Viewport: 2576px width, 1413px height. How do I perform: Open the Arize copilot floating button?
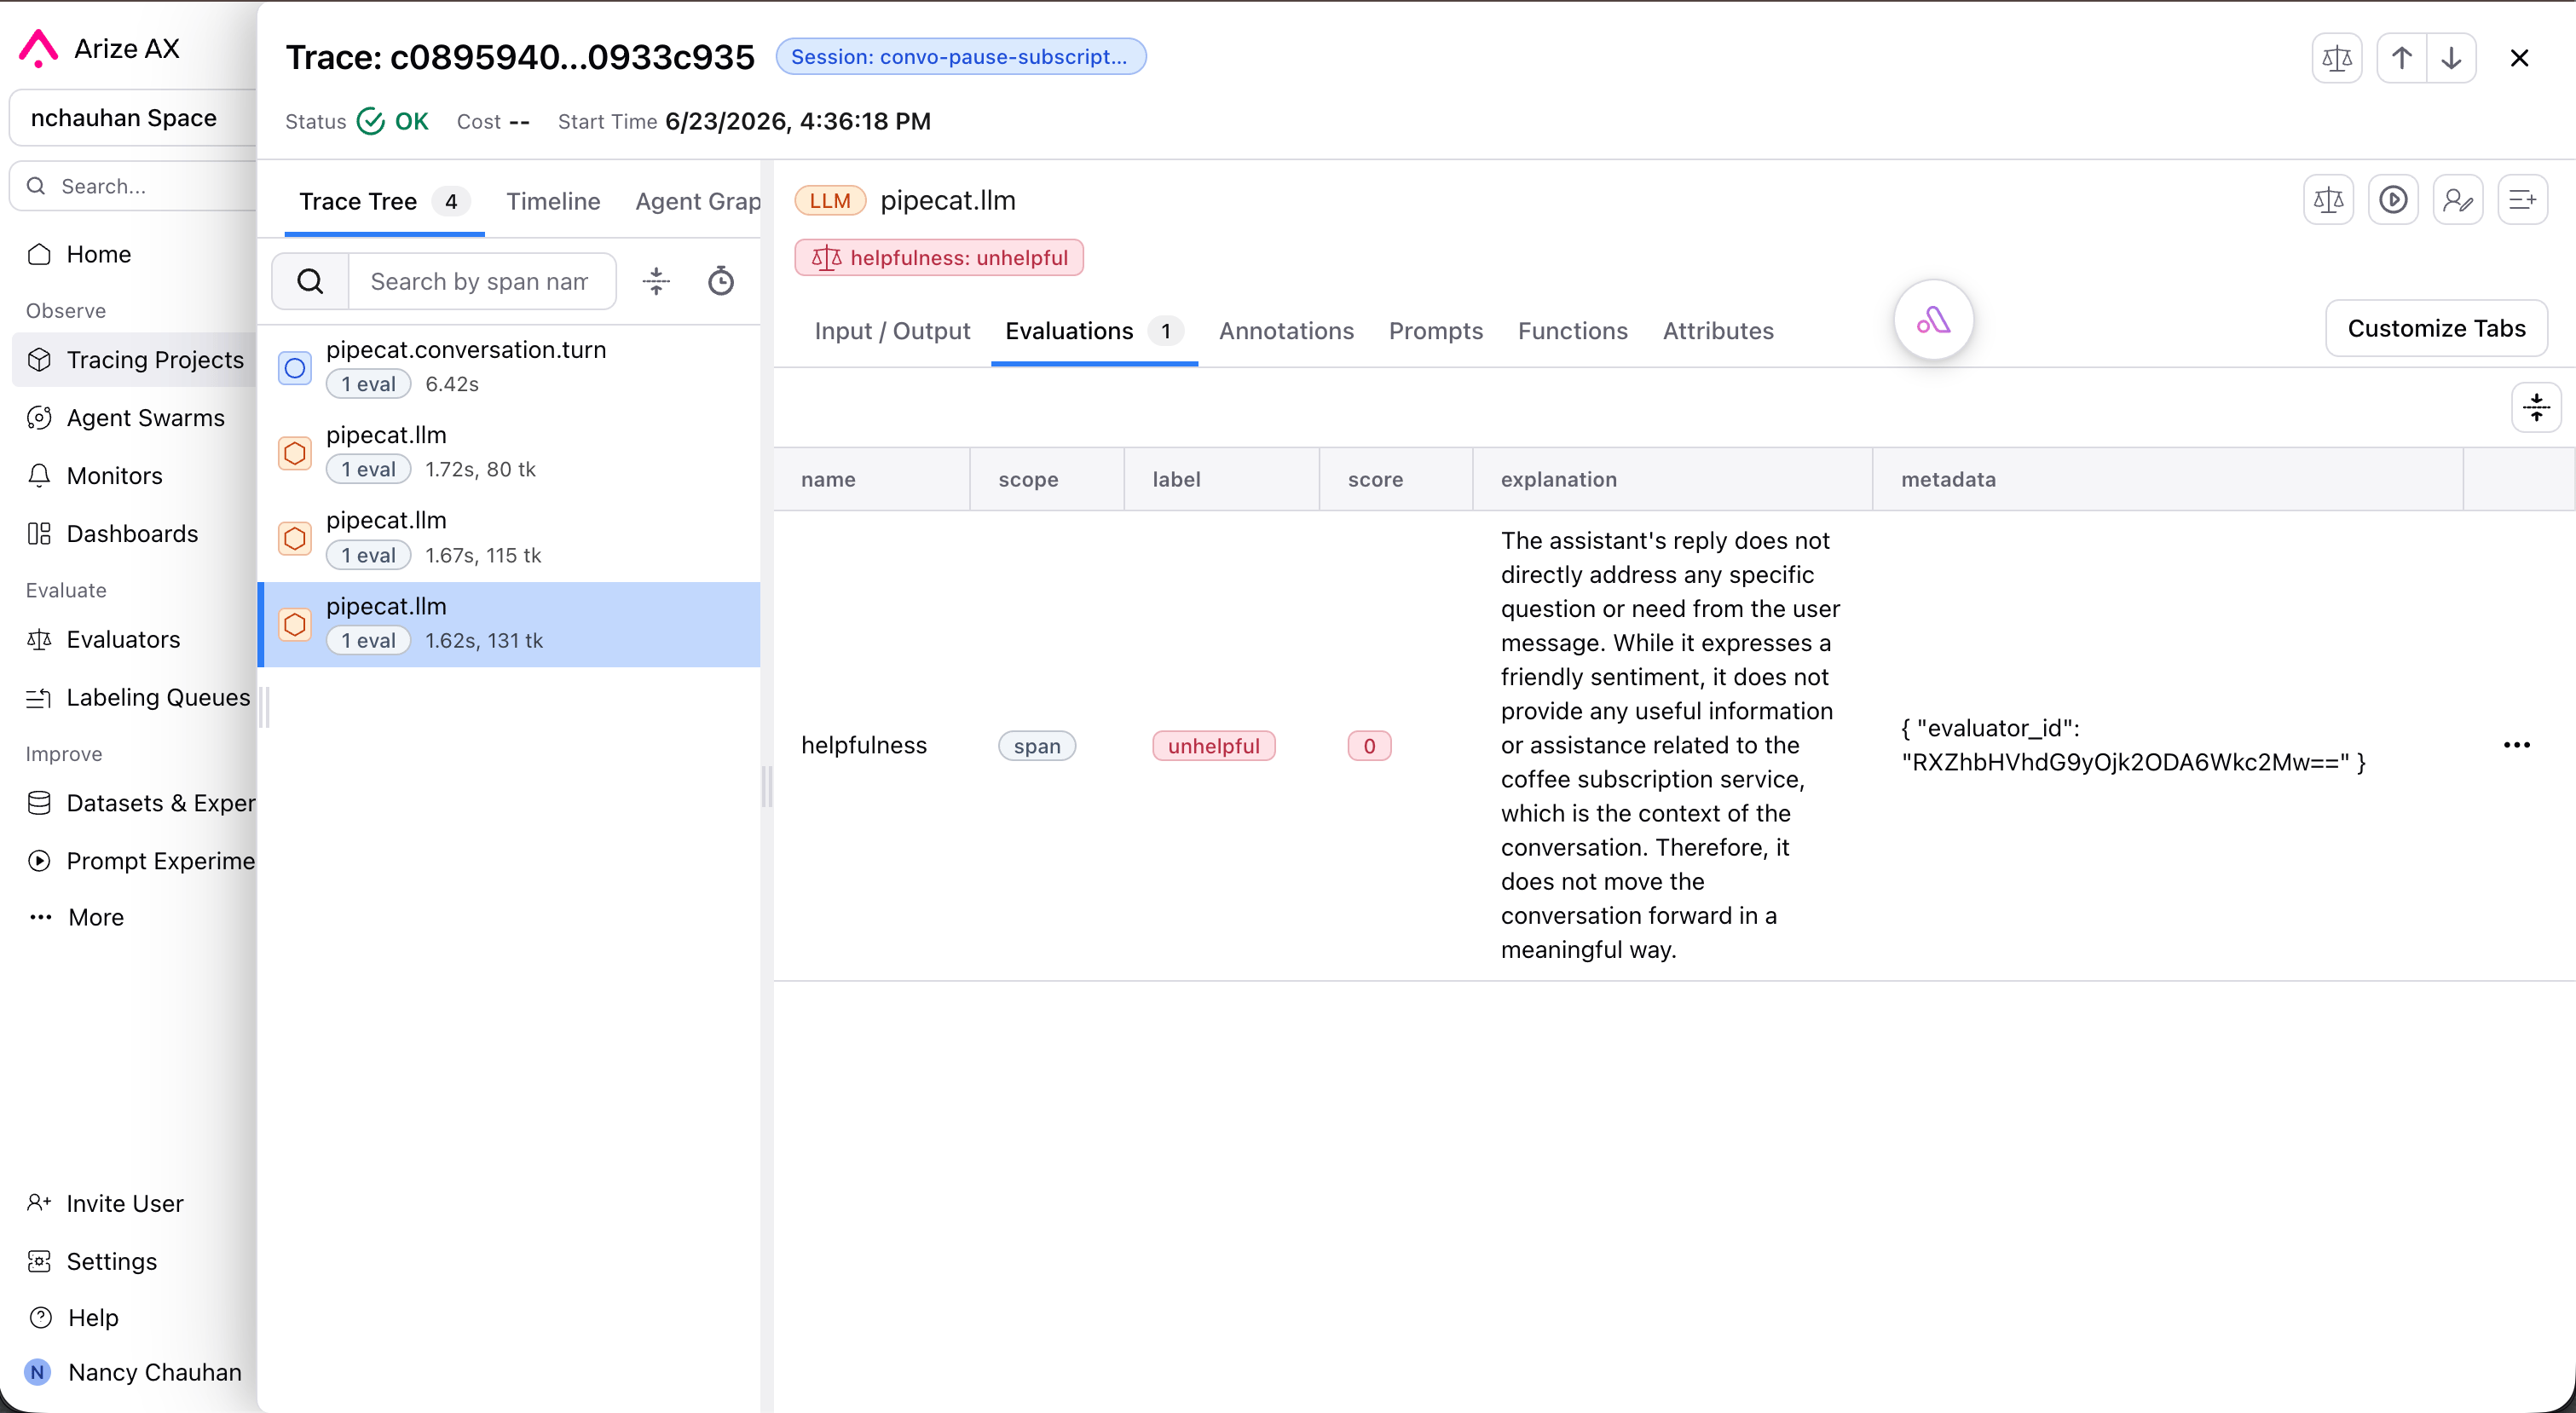[x=1933, y=320]
